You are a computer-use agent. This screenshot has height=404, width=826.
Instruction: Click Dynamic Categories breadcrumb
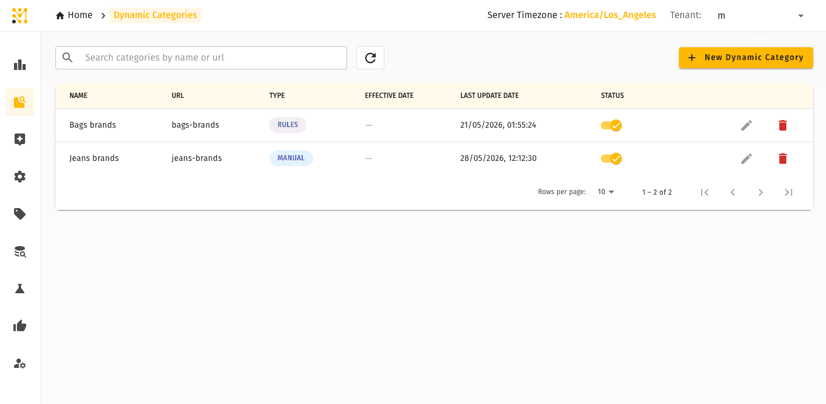(155, 15)
